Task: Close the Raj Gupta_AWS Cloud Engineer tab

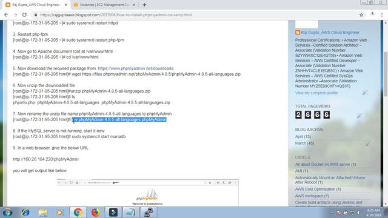Action: click(x=66, y=5)
